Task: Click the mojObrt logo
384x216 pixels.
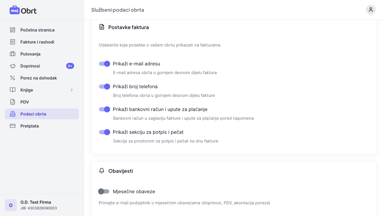Action: [x=23, y=10]
